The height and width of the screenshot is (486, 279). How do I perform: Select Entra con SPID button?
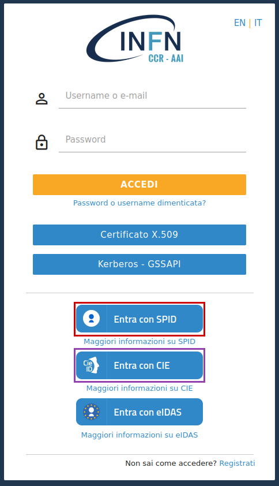139,319
